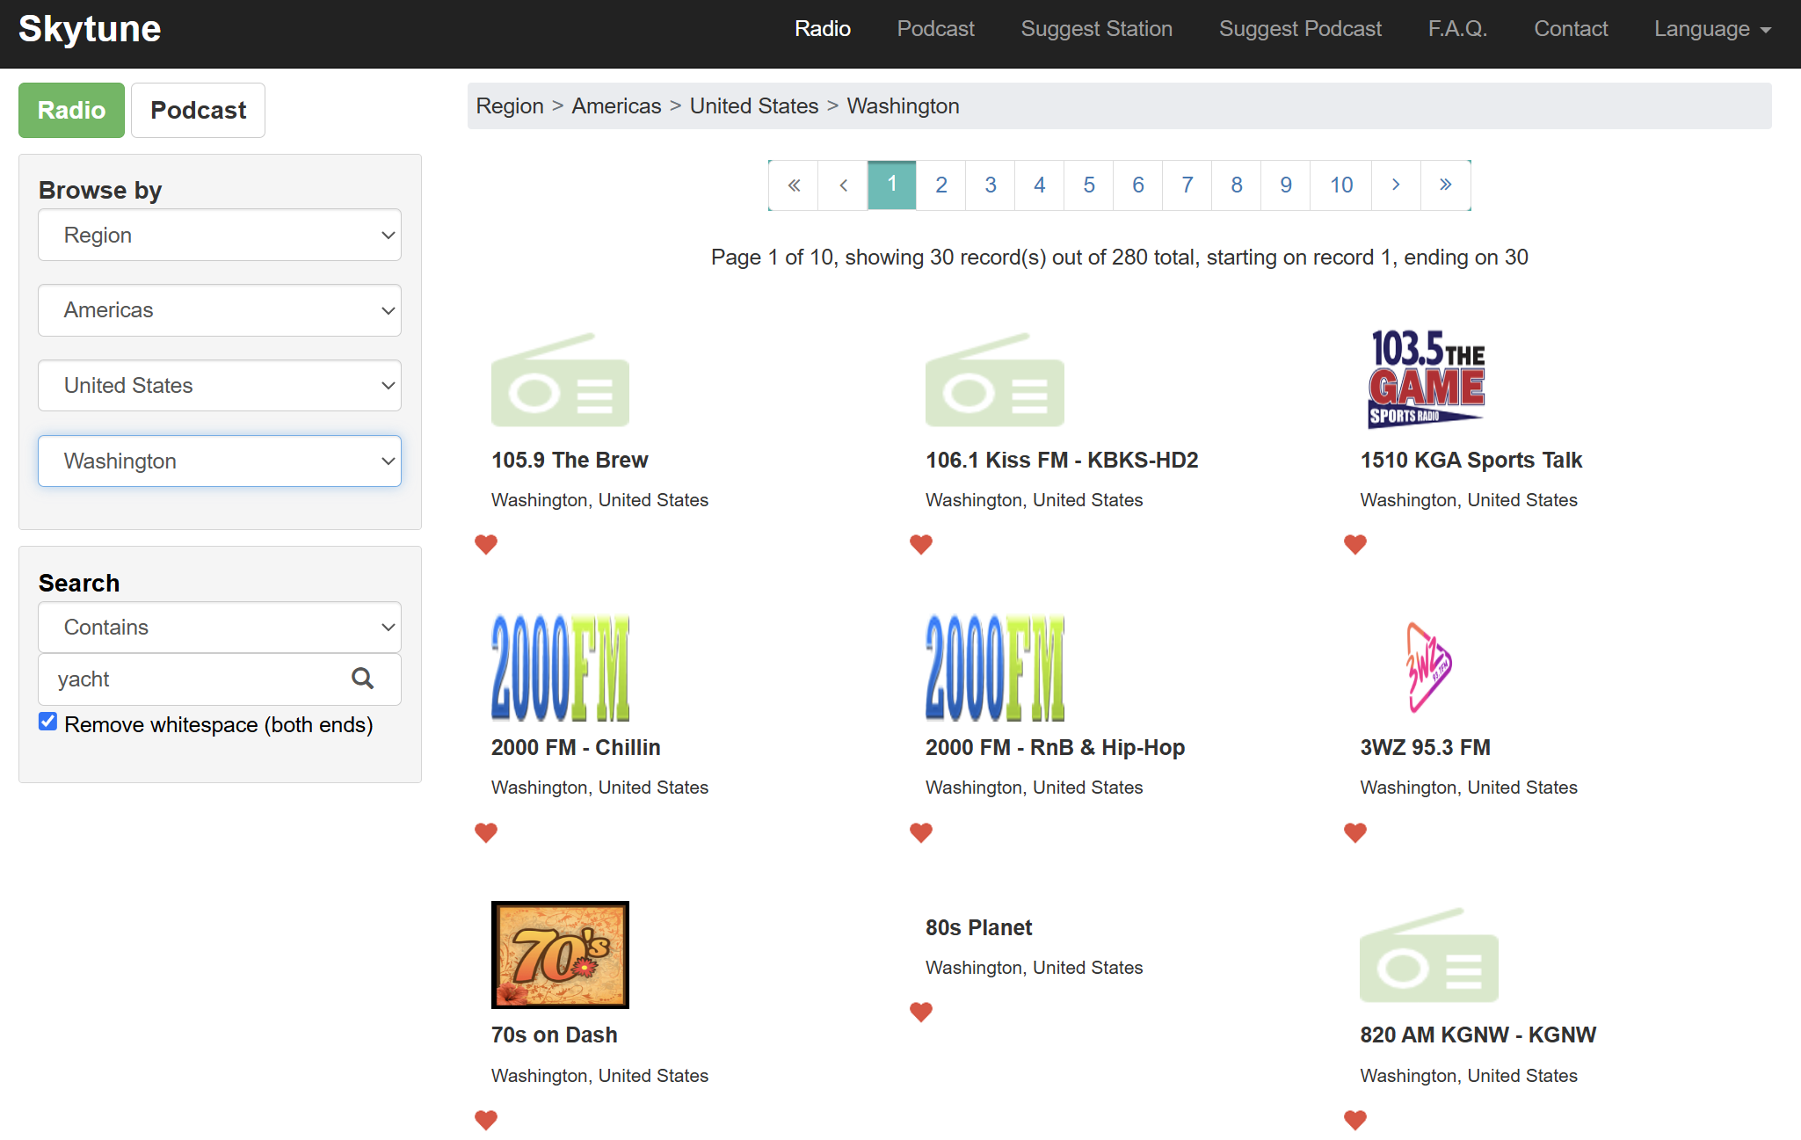The width and height of the screenshot is (1801, 1140).
Task: Open the United States country dropdown
Action: pyautogui.click(x=220, y=385)
